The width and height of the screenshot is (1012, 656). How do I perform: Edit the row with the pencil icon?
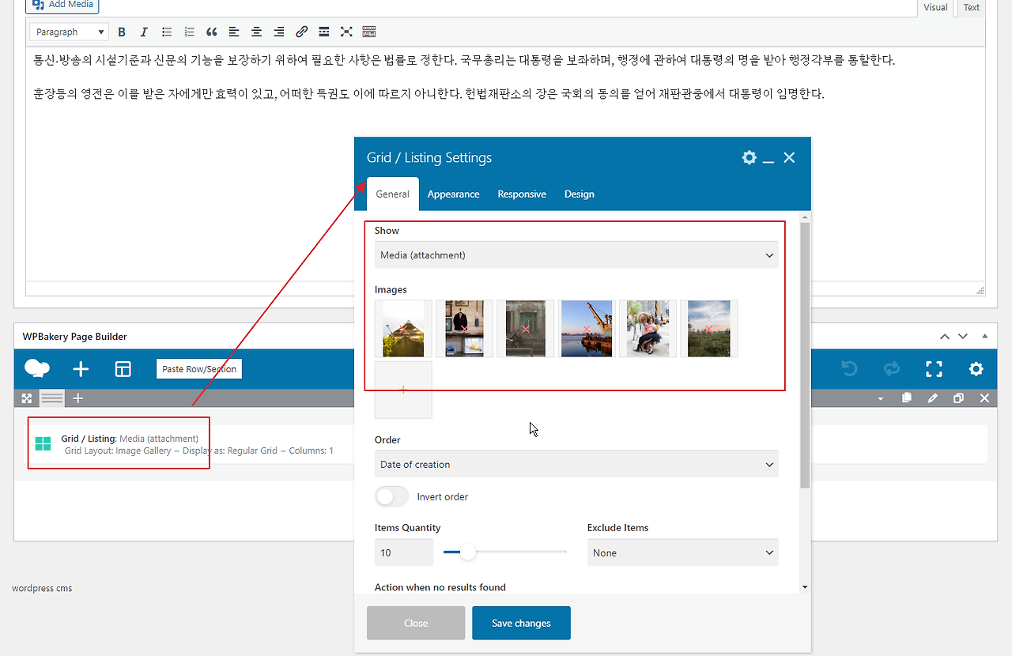[933, 398]
